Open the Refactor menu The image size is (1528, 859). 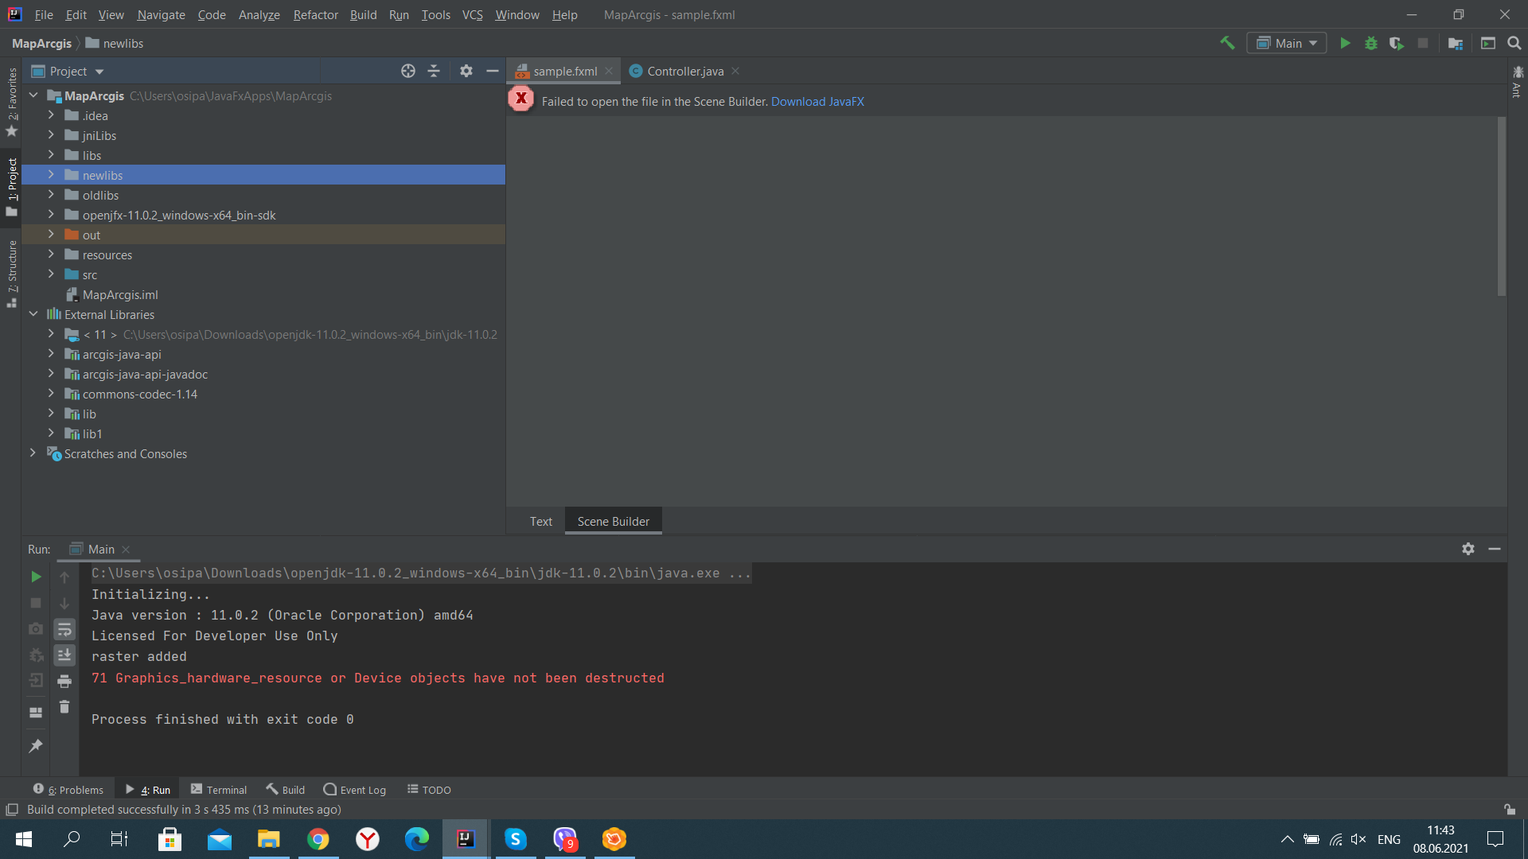pyautogui.click(x=315, y=14)
